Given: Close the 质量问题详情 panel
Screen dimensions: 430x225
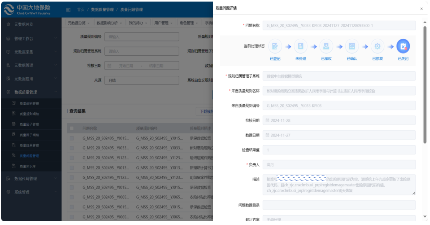Looking at the screenshot, I should point(421,9).
